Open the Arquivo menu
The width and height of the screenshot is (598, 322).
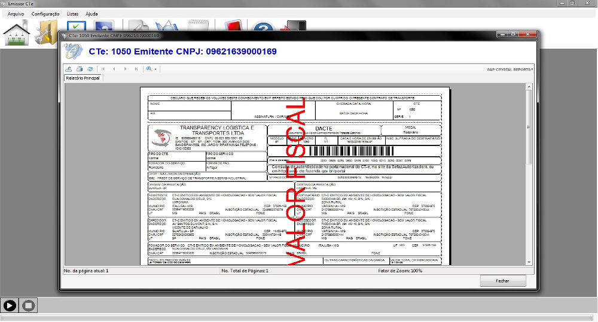(x=16, y=13)
